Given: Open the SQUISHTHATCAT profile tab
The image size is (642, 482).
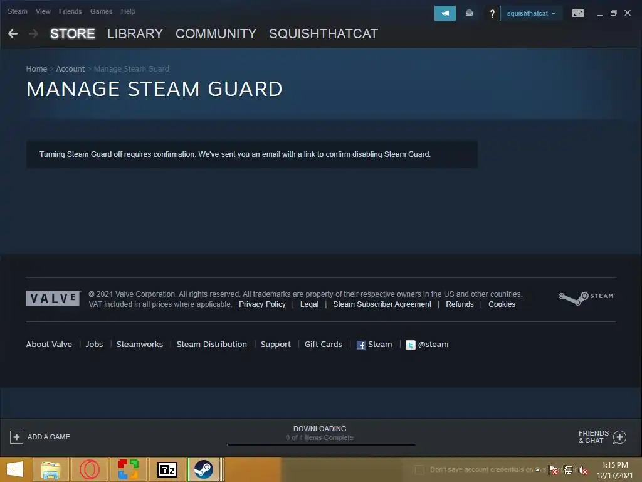Looking at the screenshot, I should point(324,34).
